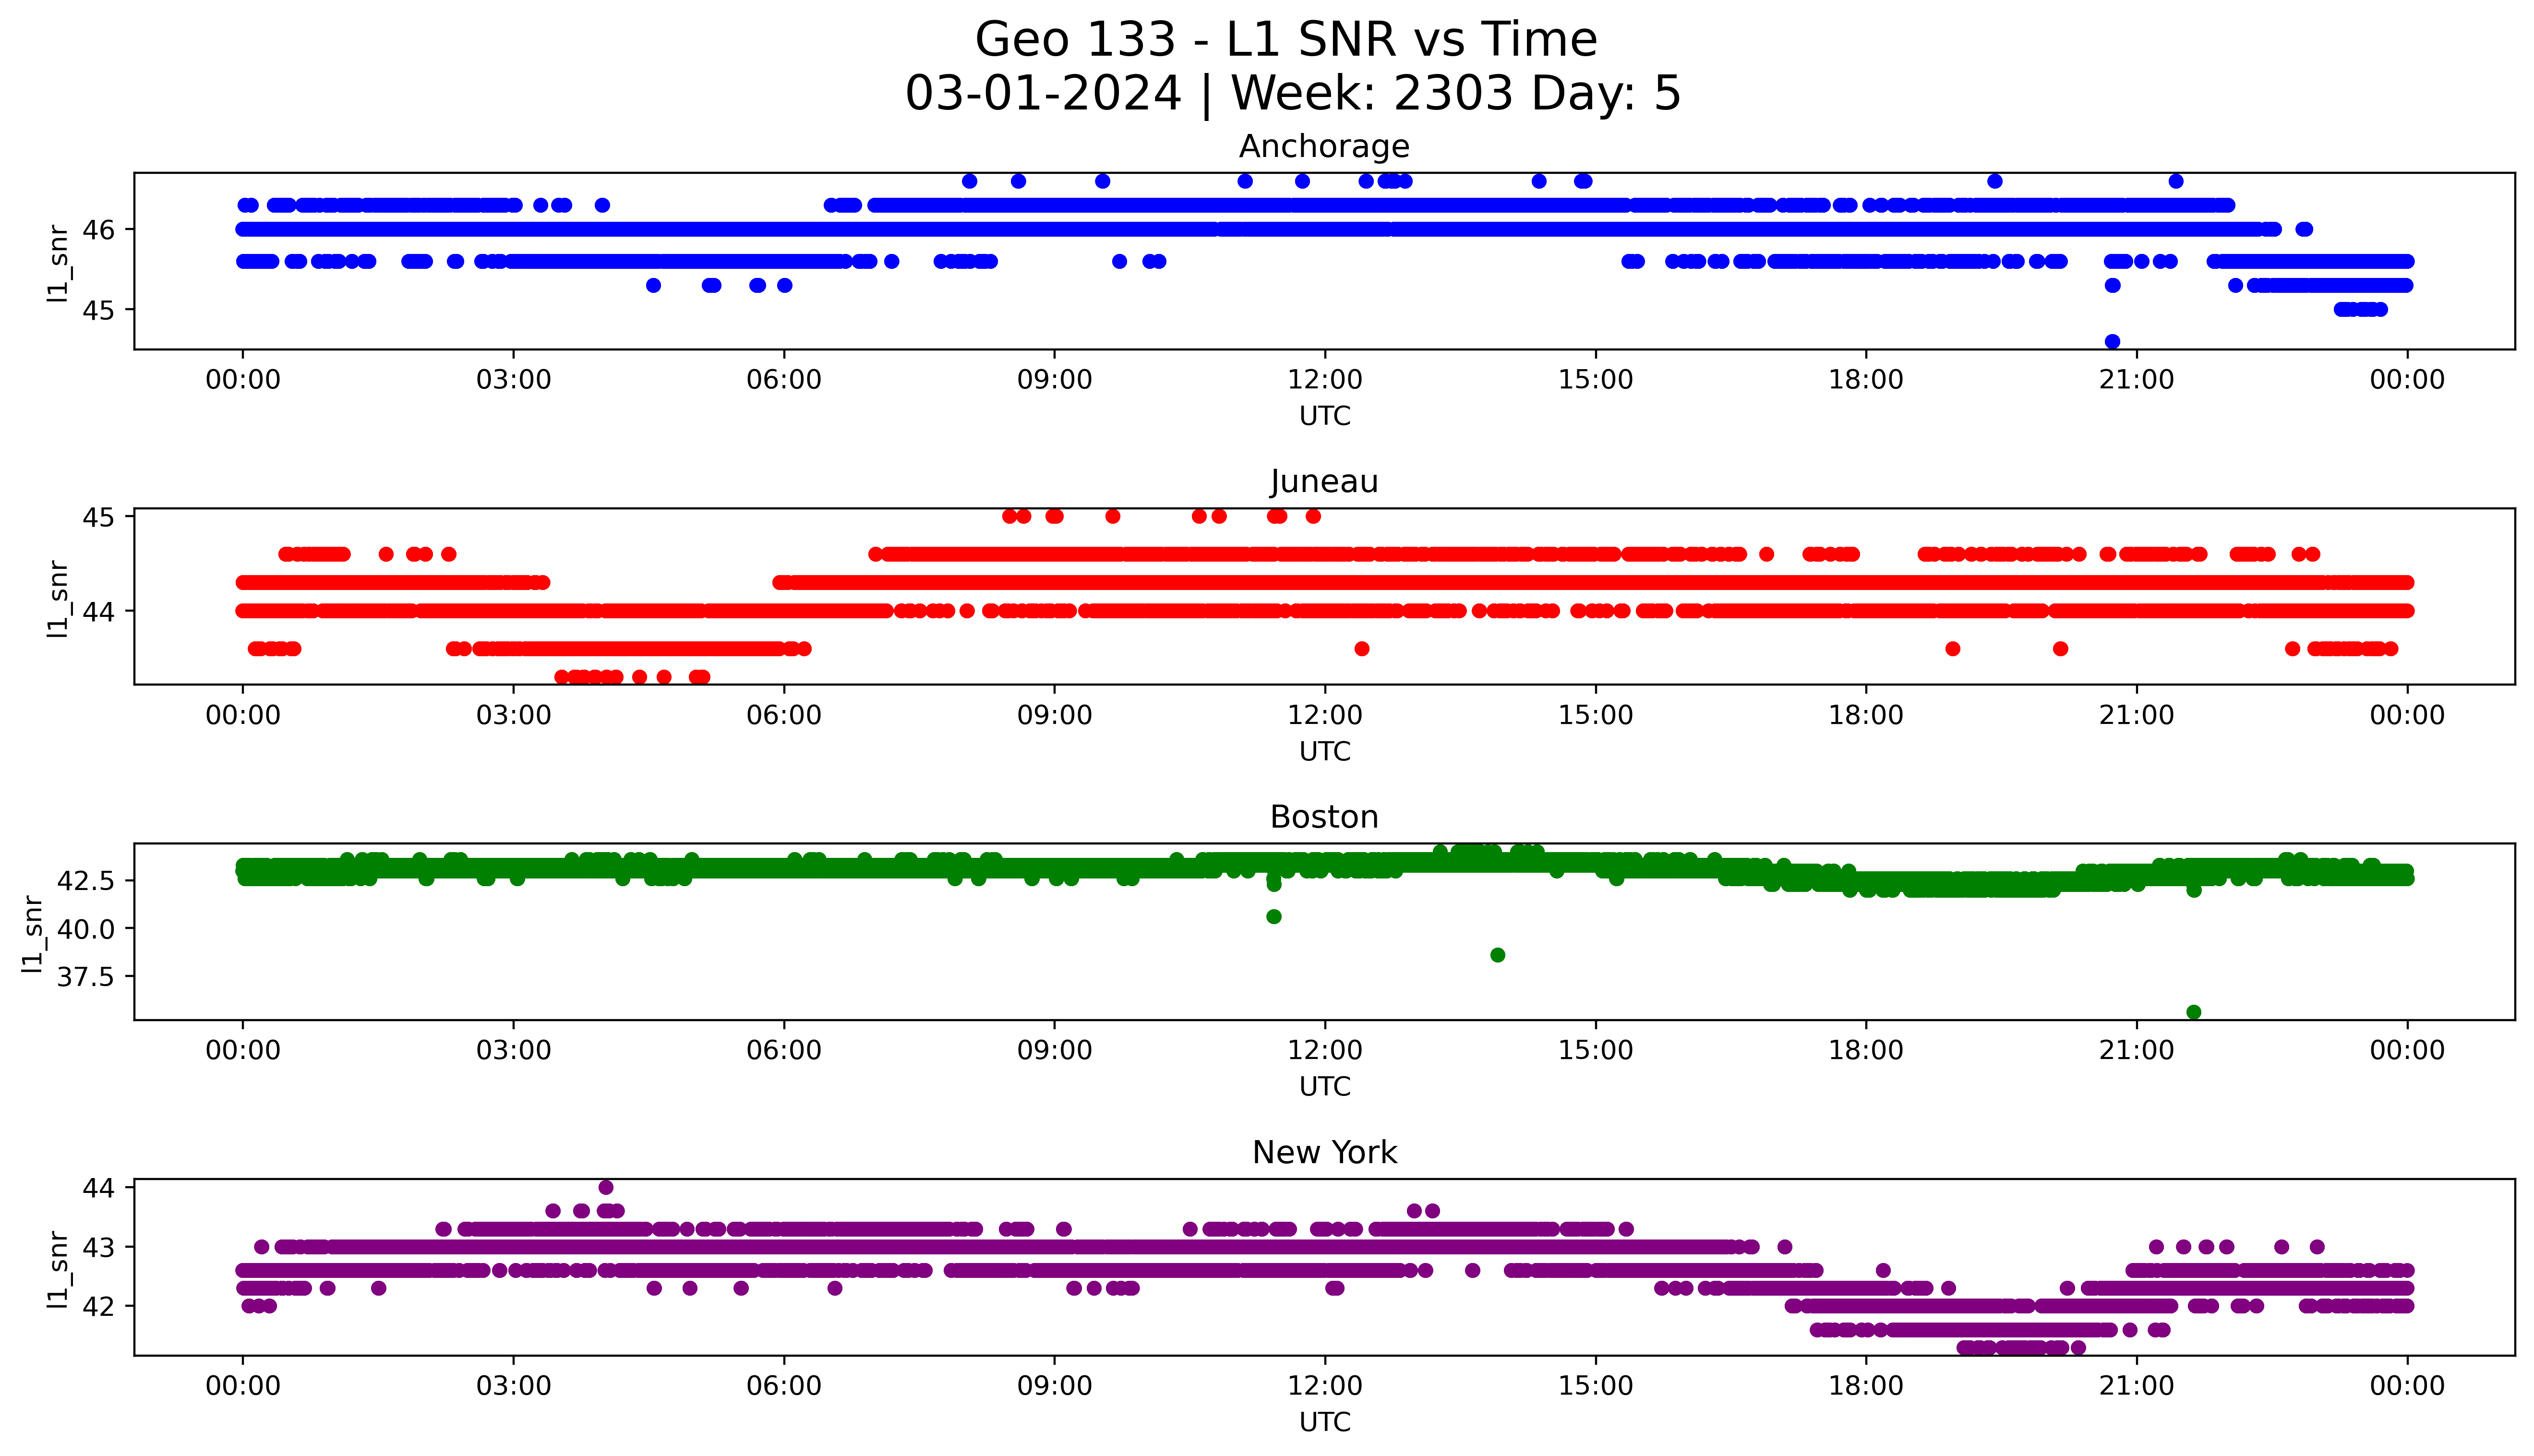Select the "Boston" subplot title
Screen dimensions: 2534x1456
[1323, 818]
